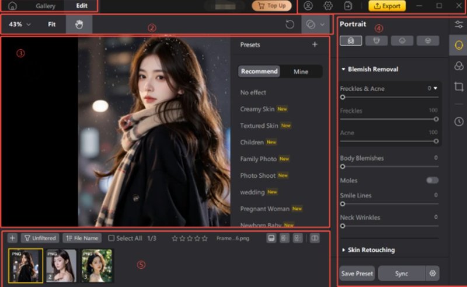Toggle the before/after compare icon
Screen dimensions: 467x287
tap(311, 25)
